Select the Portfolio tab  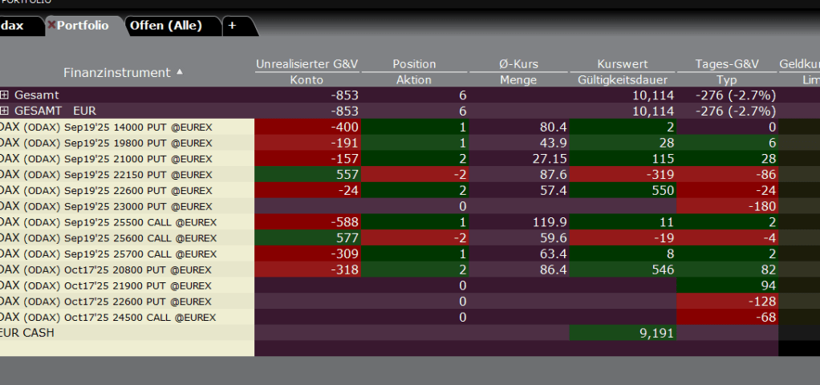(x=83, y=26)
